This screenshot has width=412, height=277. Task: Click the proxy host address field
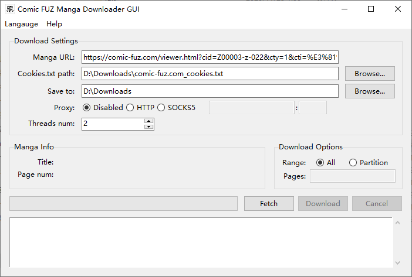click(x=251, y=108)
